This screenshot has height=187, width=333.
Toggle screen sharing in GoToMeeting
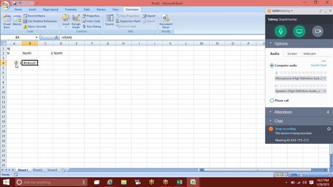[299, 31]
